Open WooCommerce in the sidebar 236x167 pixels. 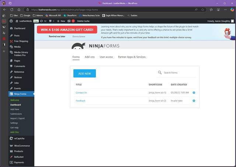pyautogui.click(x=21, y=146)
